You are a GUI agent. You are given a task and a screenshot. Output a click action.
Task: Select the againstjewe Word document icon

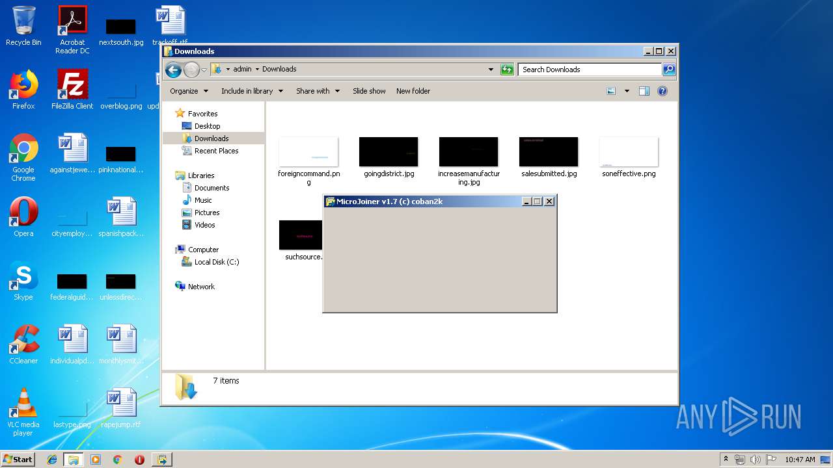pyautogui.click(x=72, y=153)
